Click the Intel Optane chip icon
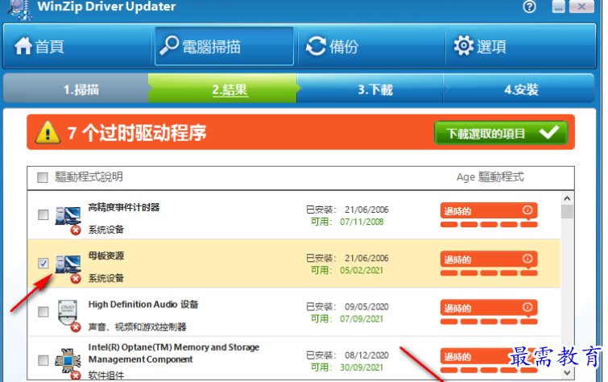 tap(68, 363)
